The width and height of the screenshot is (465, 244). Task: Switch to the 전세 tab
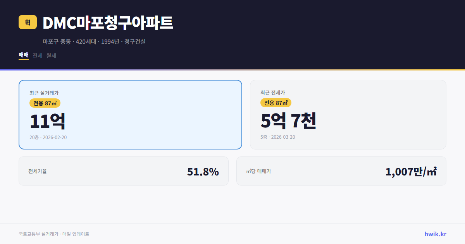pos(36,55)
